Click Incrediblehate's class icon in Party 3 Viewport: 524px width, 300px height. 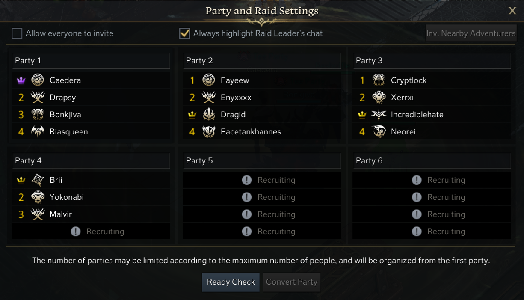[379, 115]
